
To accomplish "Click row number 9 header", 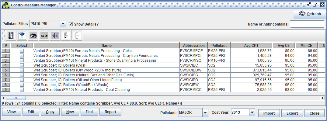I will click(6, 90).
